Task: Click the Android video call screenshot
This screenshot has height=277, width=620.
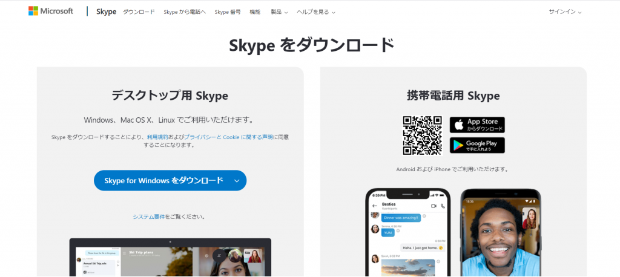Action: 501,232
